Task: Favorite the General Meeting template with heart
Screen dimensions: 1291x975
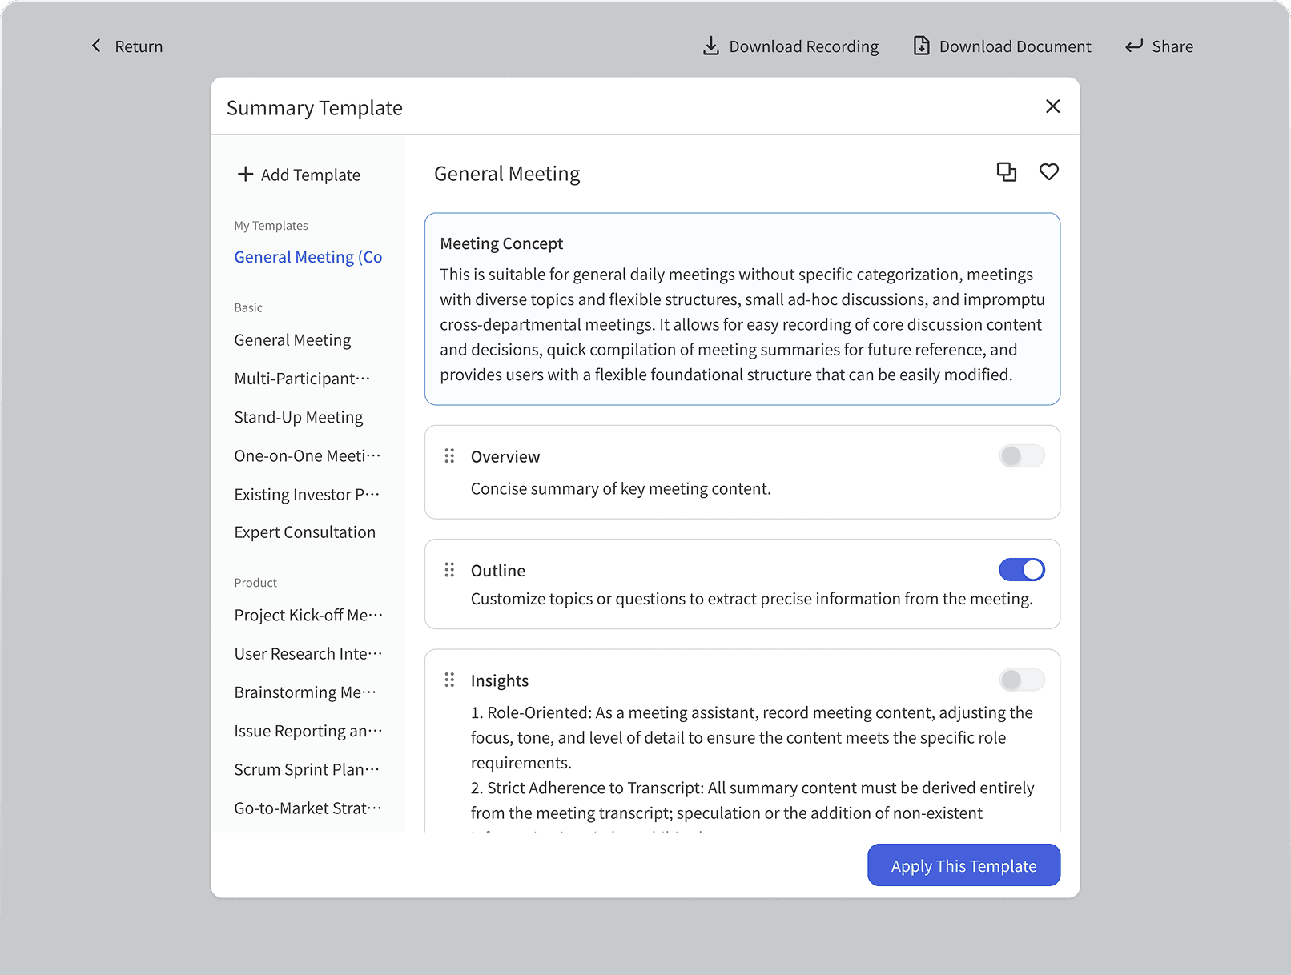Action: 1048,172
